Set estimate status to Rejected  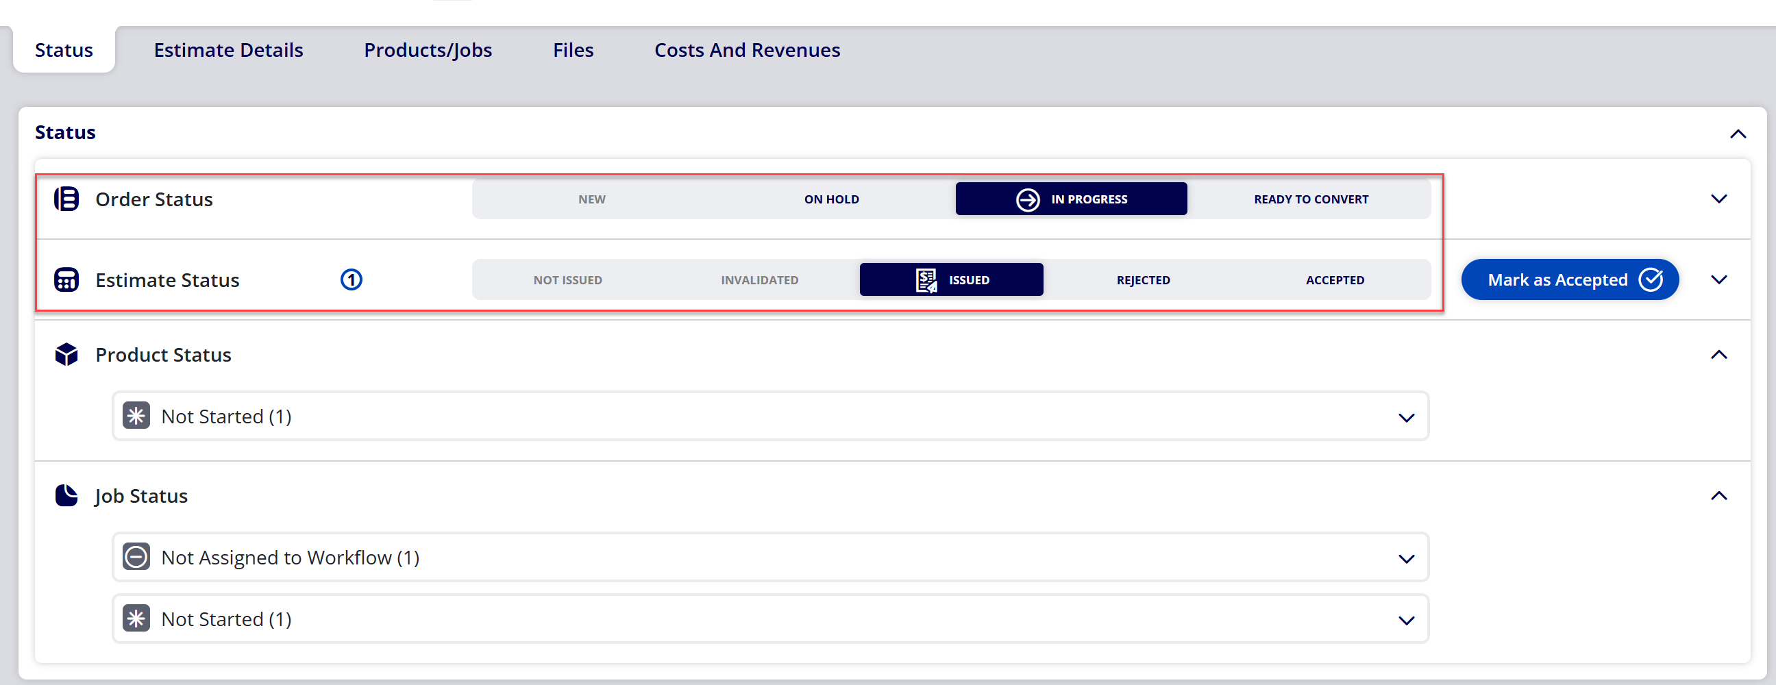click(x=1143, y=279)
